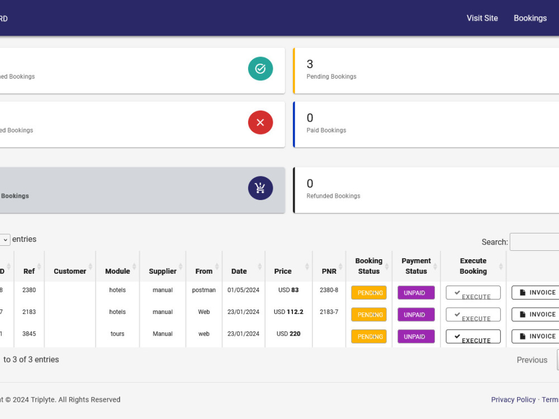Open PENDING status dropdown for ref 2380
The width and height of the screenshot is (559, 419).
tap(369, 293)
